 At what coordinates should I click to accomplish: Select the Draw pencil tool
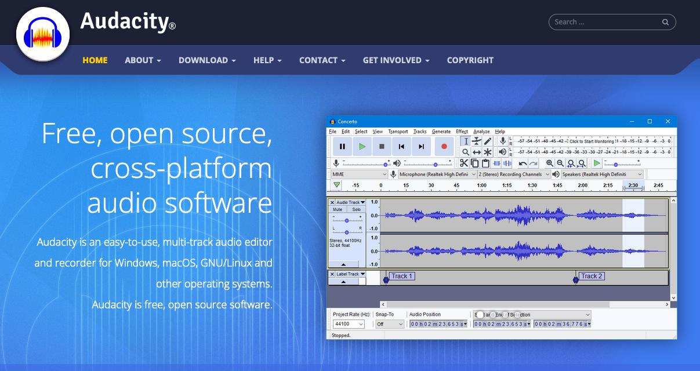pos(488,141)
